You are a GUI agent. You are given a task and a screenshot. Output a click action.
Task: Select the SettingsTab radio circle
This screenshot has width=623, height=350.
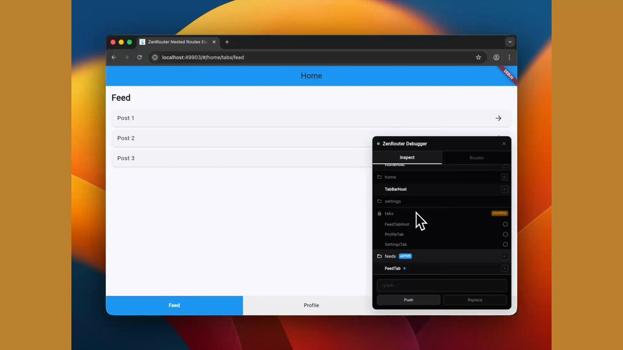[x=505, y=244]
